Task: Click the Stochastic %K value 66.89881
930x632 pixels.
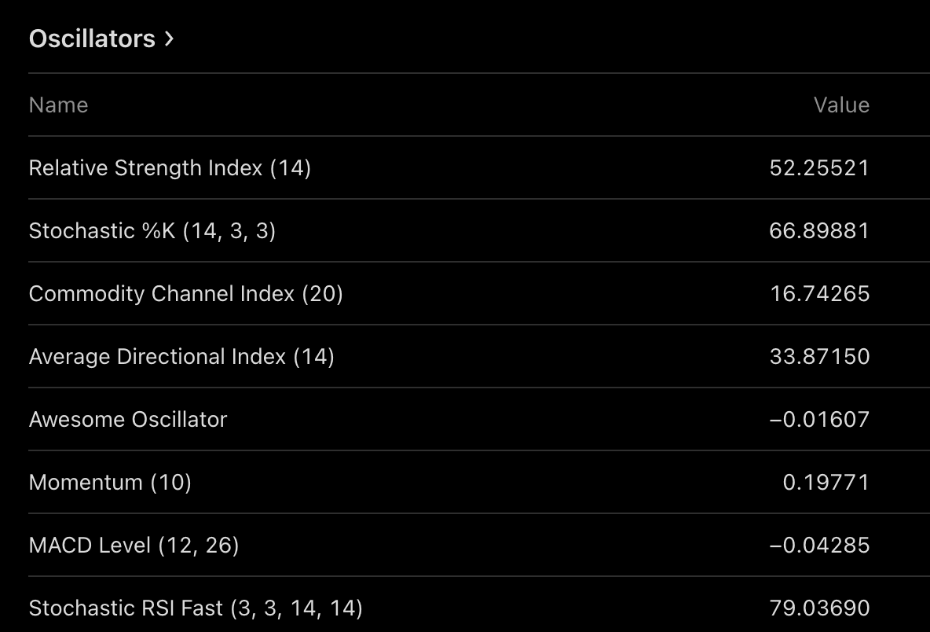Action: click(819, 231)
